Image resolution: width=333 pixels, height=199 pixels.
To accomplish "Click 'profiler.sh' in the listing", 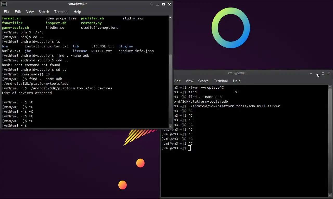I will point(92,18).
